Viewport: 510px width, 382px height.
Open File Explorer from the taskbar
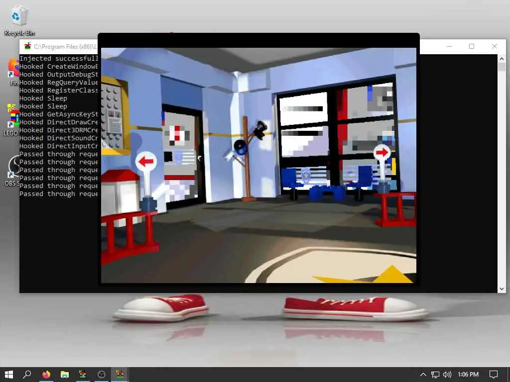pyautogui.click(x=64, y=375)
